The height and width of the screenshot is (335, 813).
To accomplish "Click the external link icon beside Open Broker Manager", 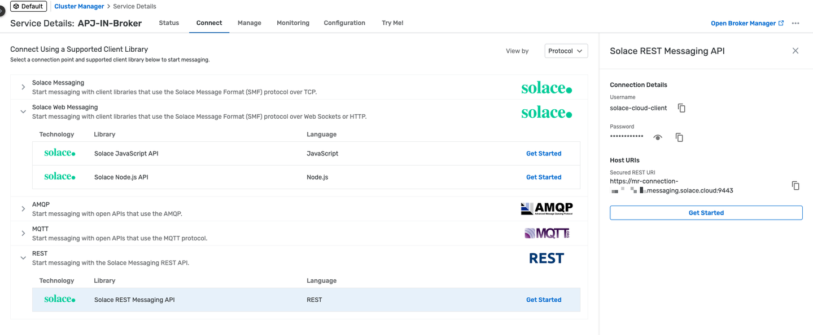I will tap(781, 23).
